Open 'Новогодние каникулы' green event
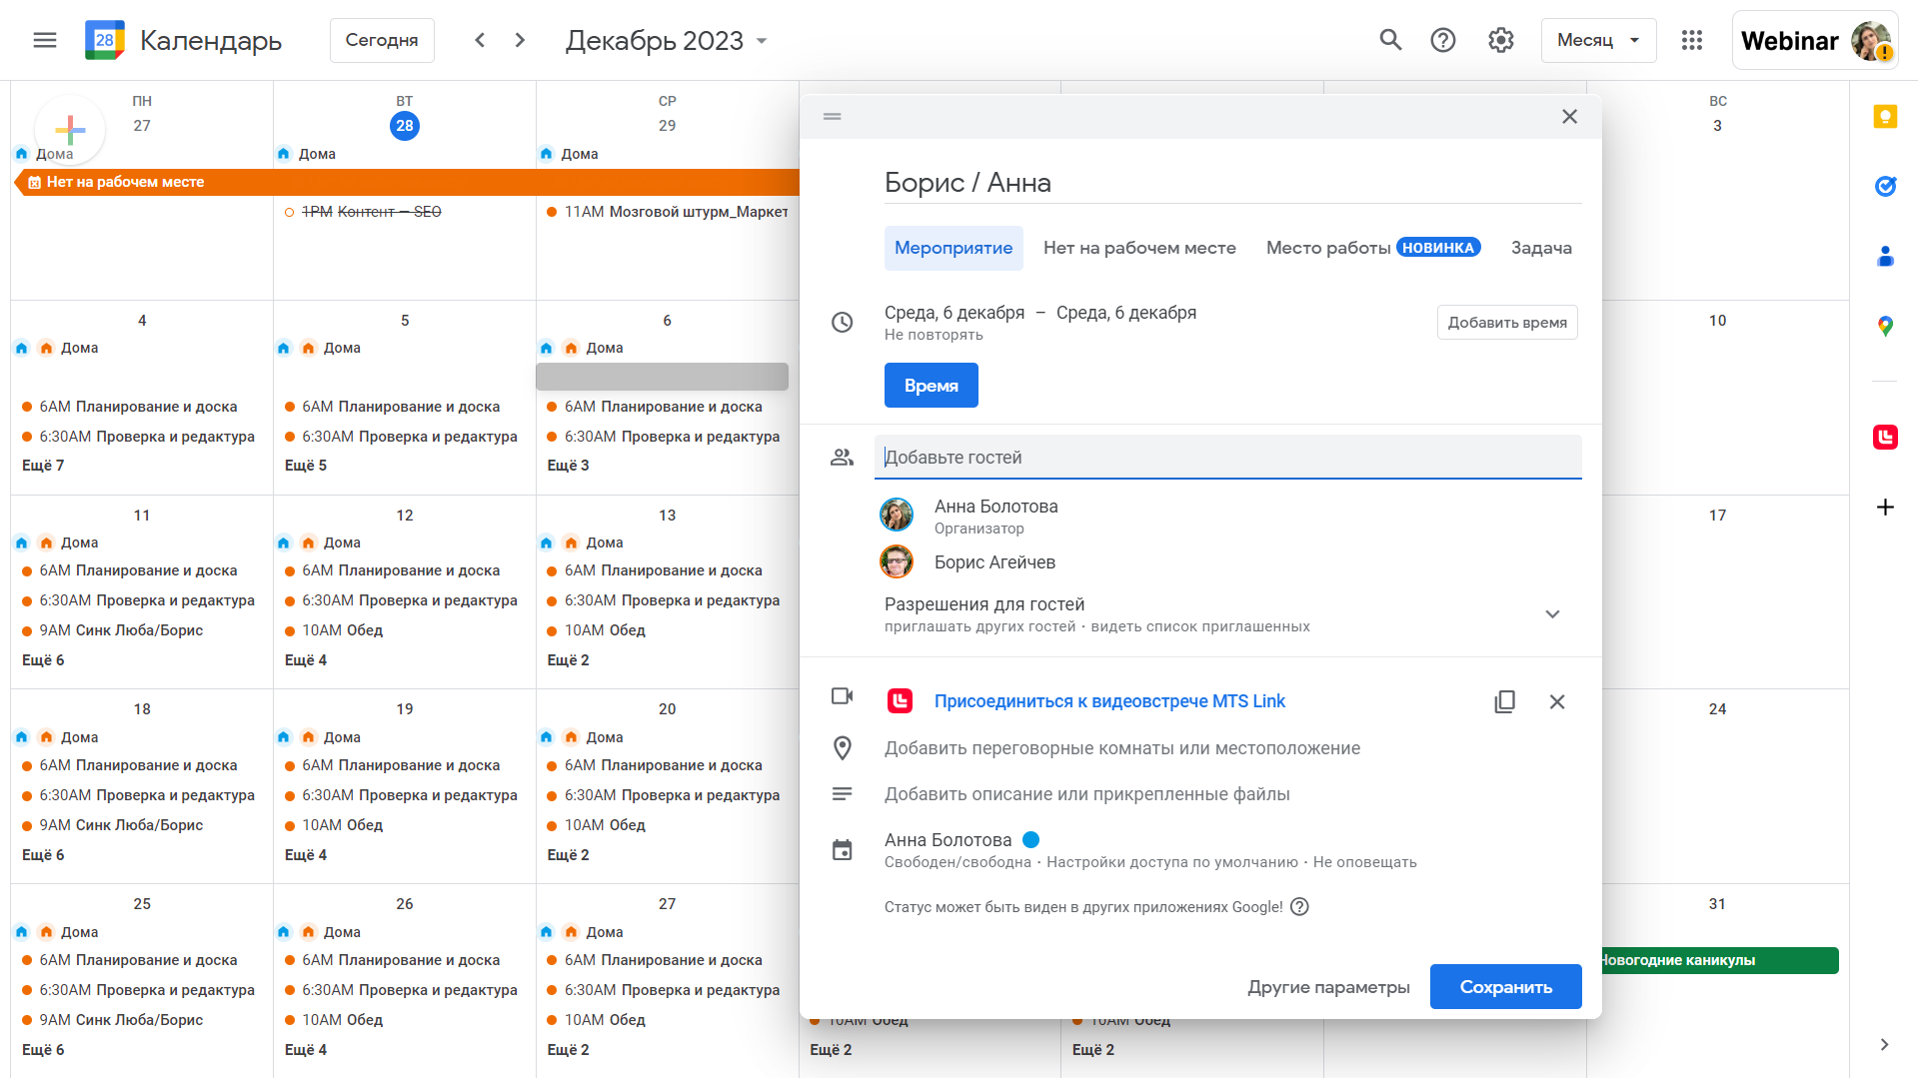 (x=1719, y=960)
